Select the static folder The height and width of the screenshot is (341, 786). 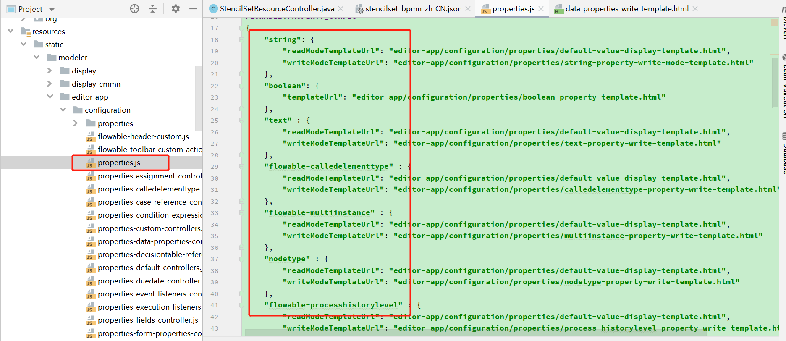54,44
